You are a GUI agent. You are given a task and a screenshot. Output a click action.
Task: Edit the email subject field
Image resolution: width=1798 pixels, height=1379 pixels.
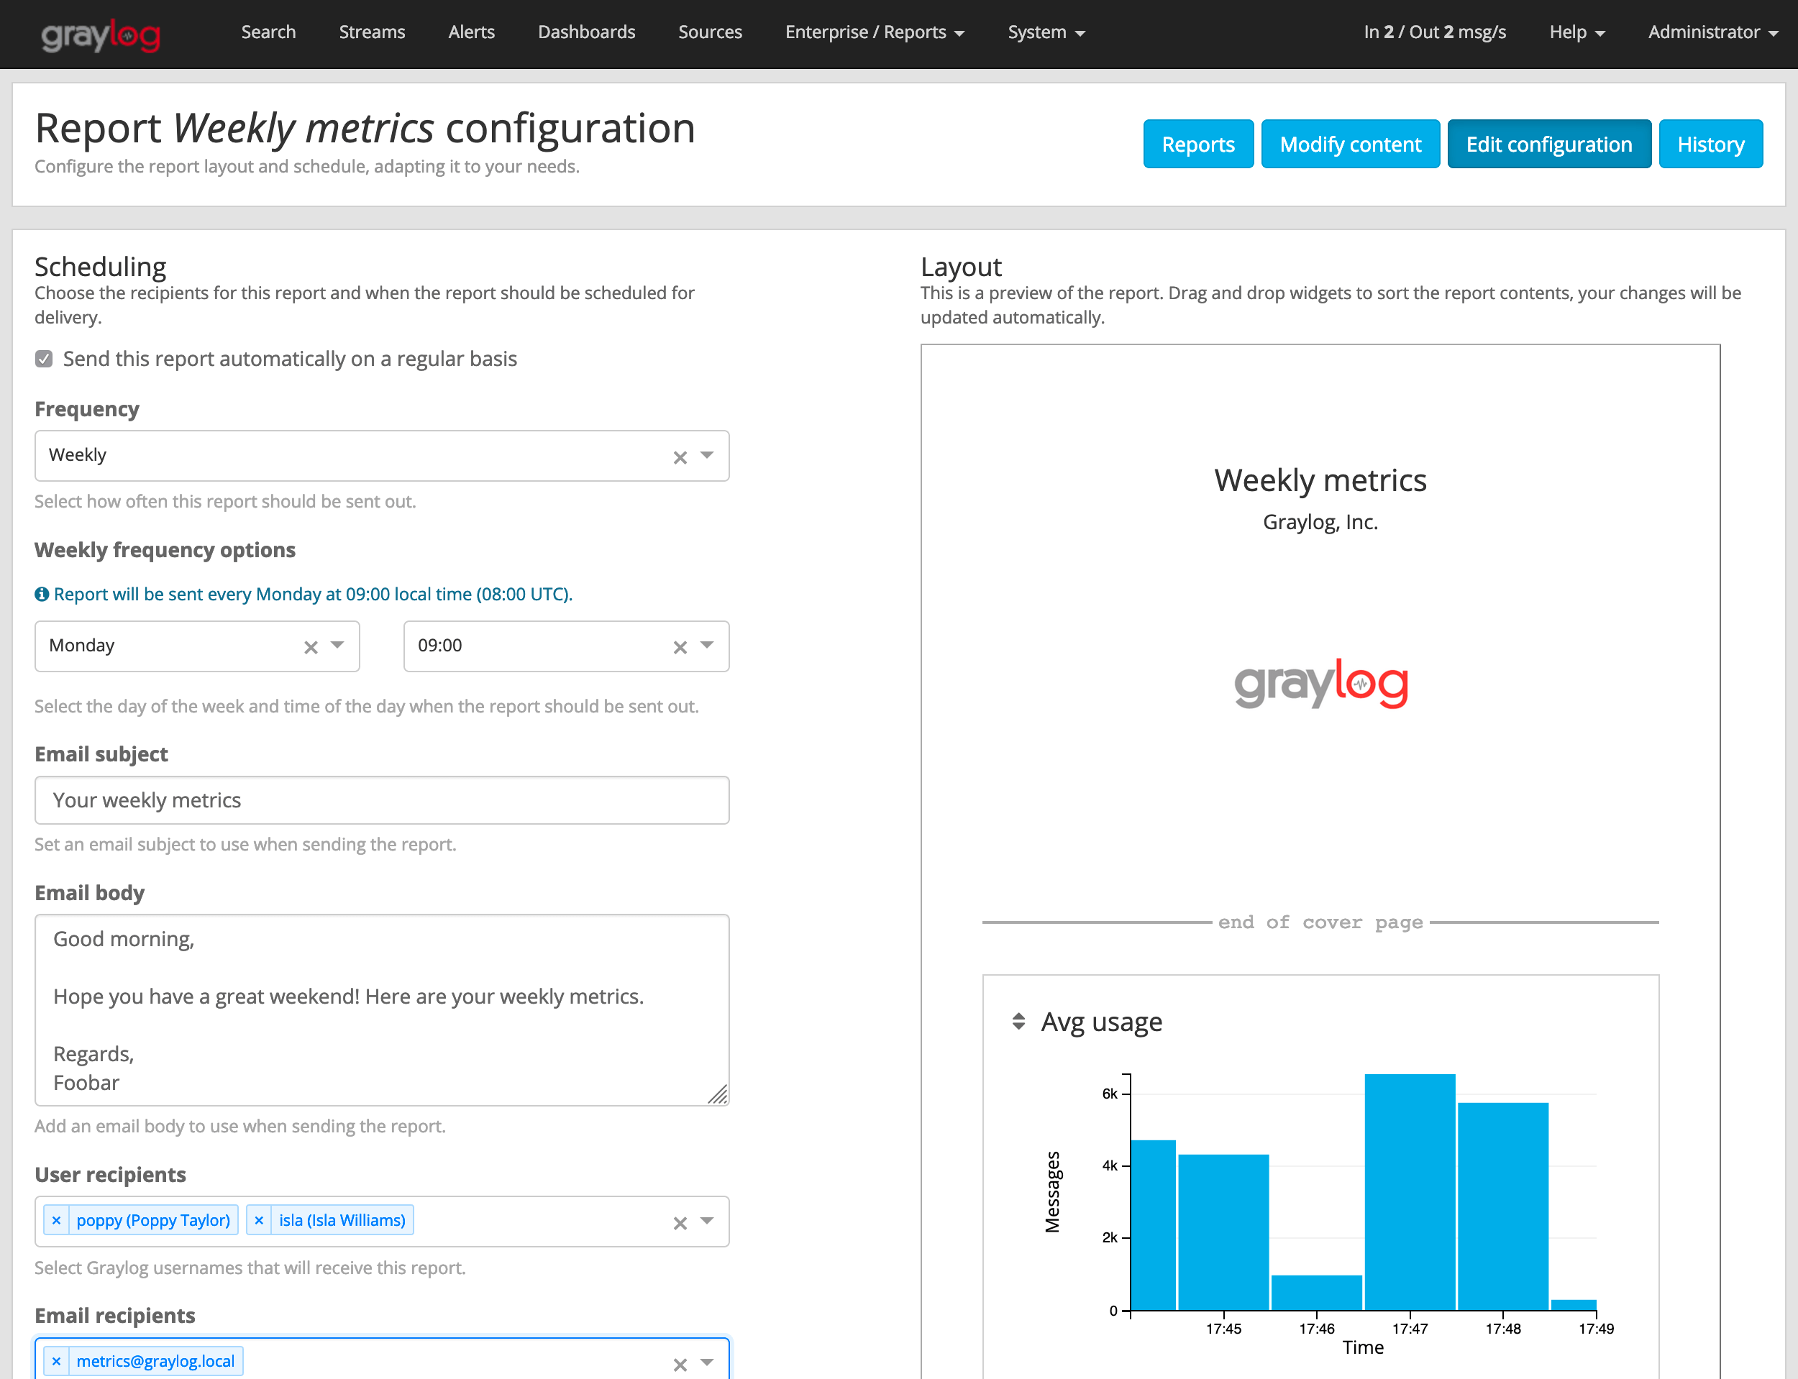(x=382, y=800)
